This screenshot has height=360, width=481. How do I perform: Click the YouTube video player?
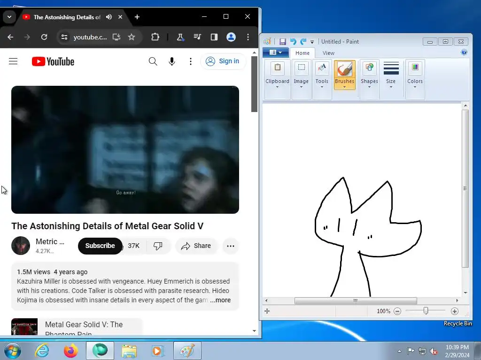pos(125,150)
